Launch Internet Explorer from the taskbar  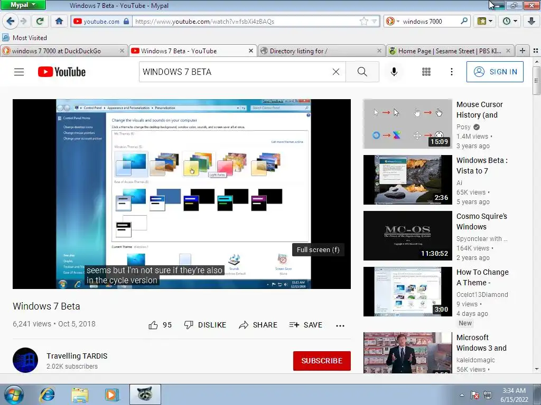click(46, 394)
